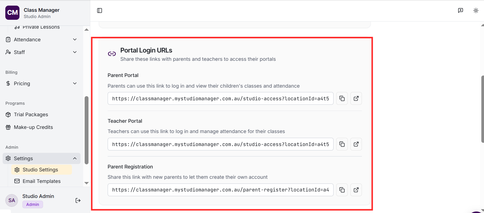
Task: Select Email Templates under Settings
Action: pos(42,181)
